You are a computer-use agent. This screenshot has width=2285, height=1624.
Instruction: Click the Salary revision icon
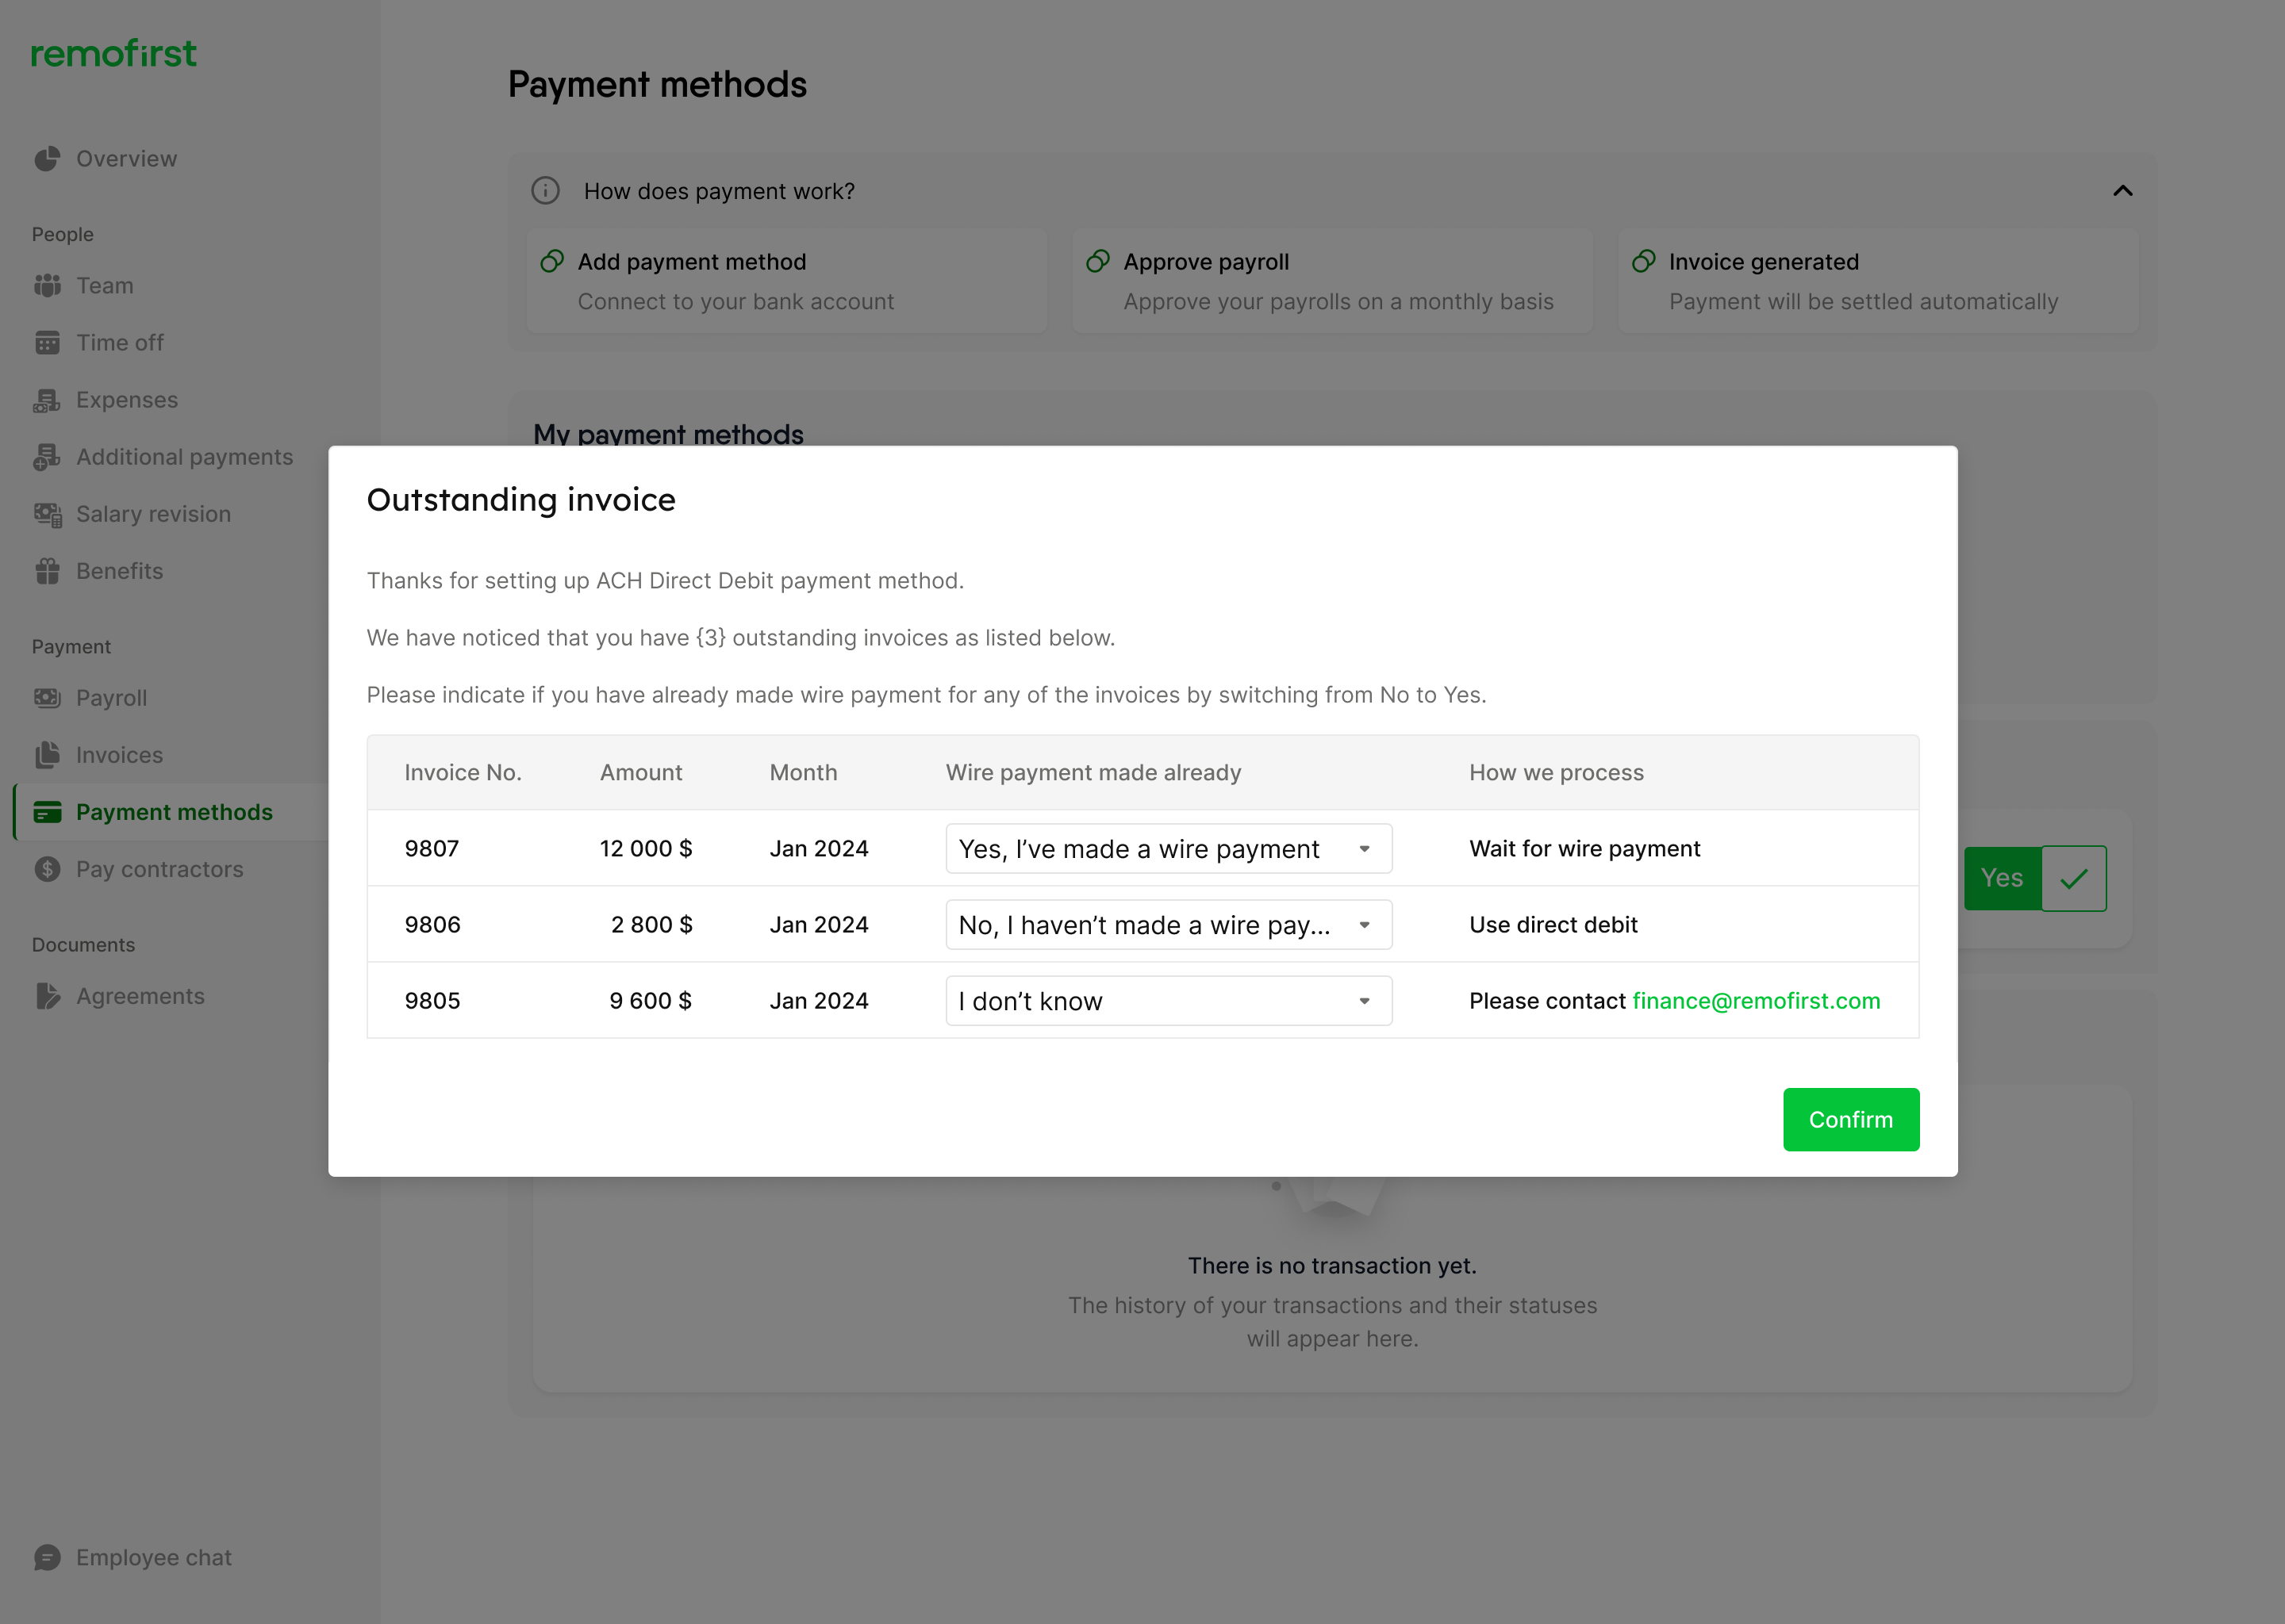pos(47,514)
